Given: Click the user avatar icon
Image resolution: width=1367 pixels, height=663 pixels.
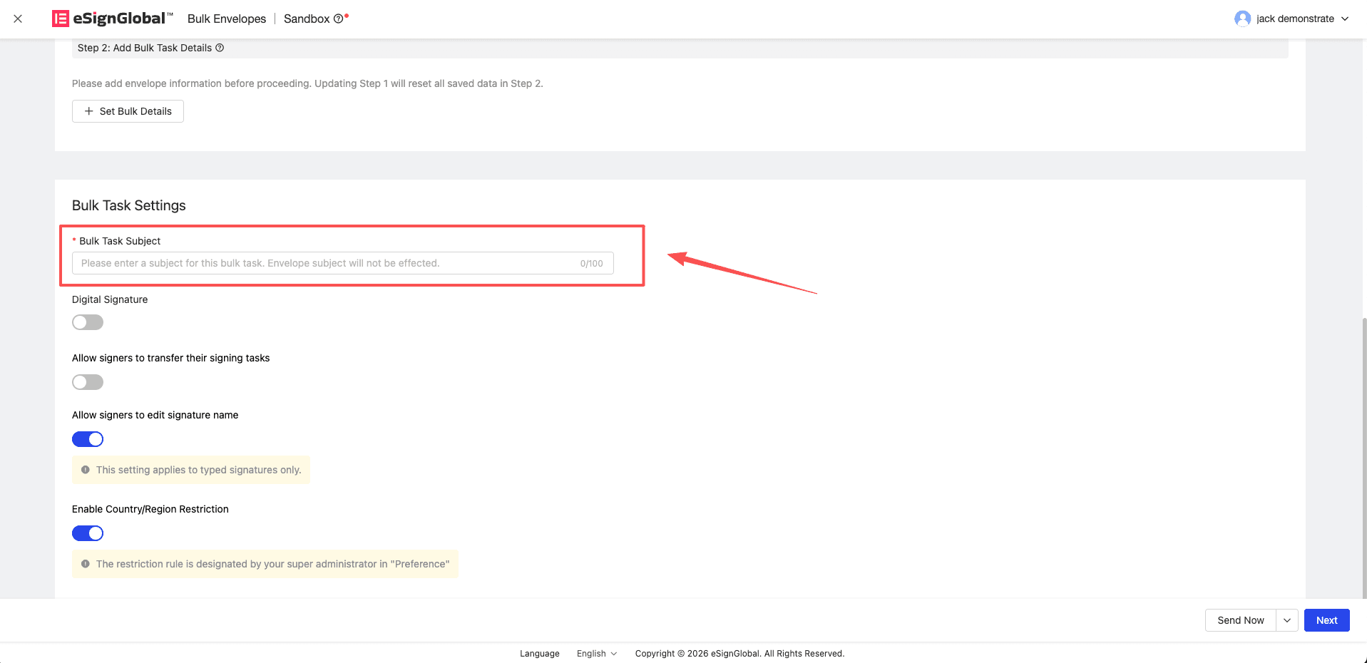Looking at the screenshot, I should tap(1242, 19).
